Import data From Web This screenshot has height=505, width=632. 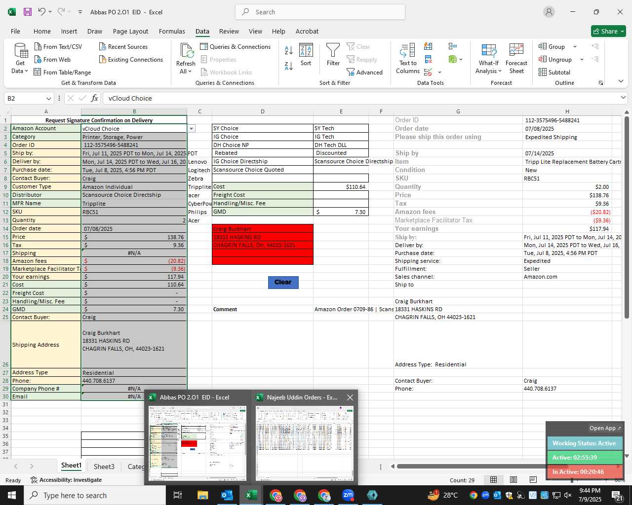(x=52, y=59)
